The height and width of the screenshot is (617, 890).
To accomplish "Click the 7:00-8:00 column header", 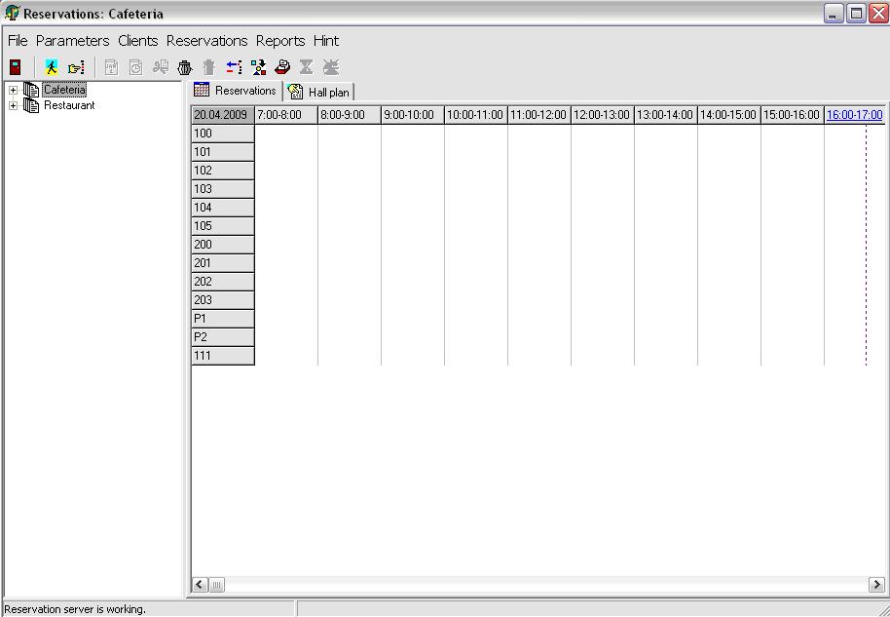I will tap(286, 115).
